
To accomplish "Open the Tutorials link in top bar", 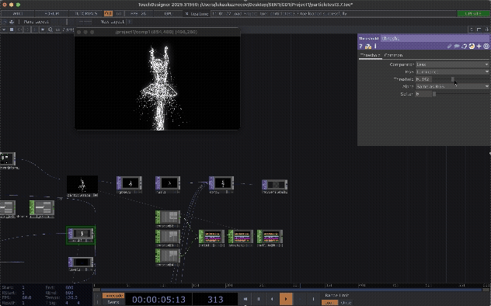I will [85, 13].
